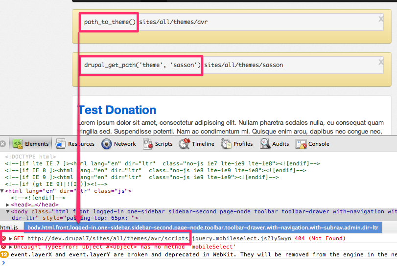Expand the GET 404 error details
397x273 pixels.
(x=10, y=238)
